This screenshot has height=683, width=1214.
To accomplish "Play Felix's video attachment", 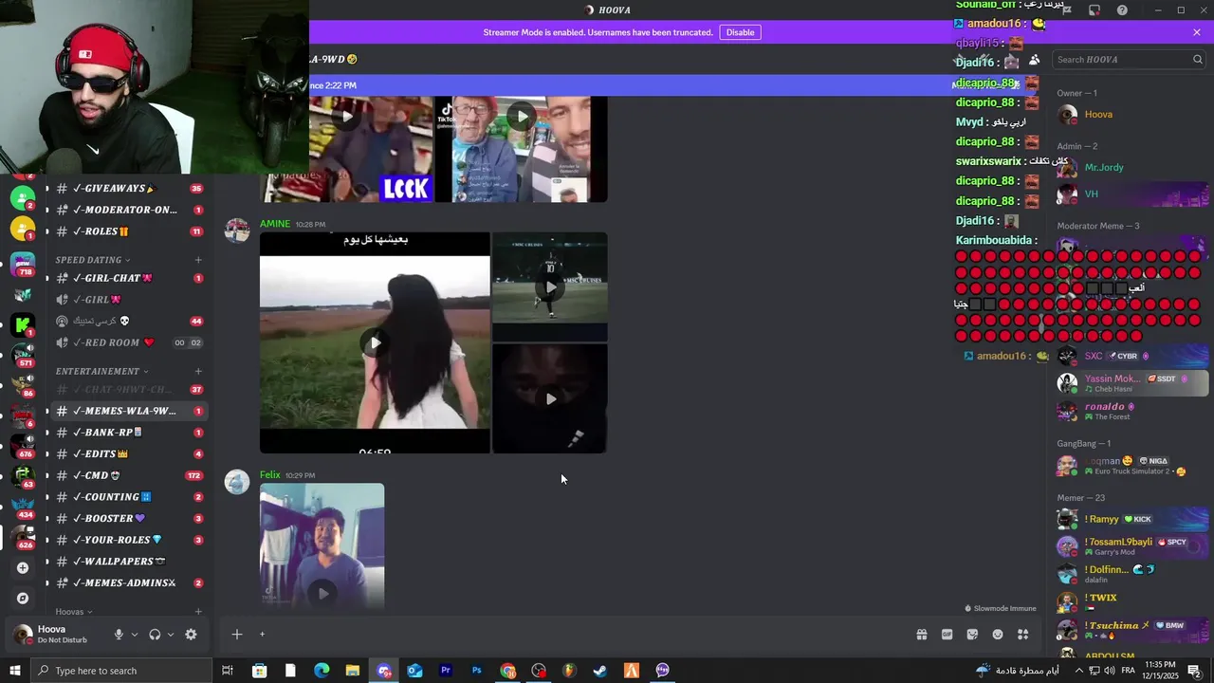I will pos(322,593).
